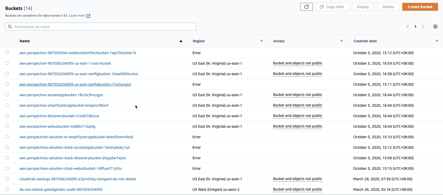Sort by Region column arrow
The image size is (443, 195).
click(262, 41)
